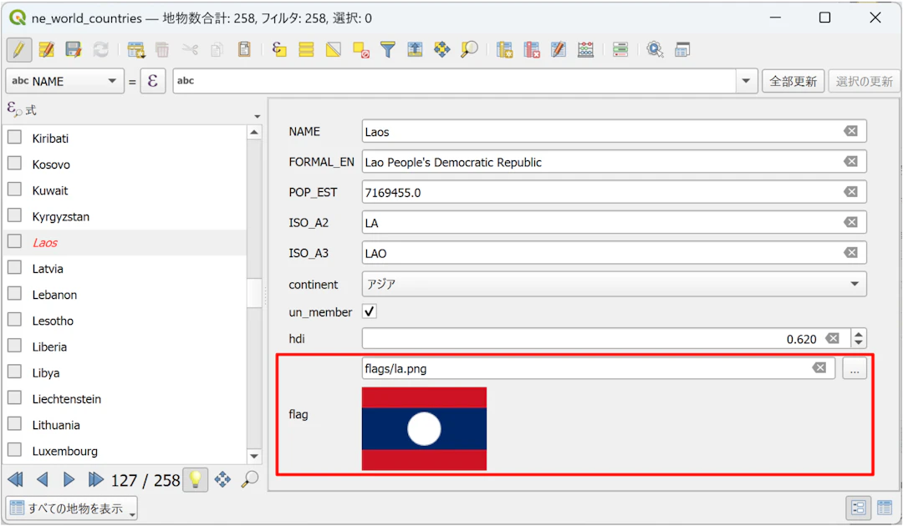Open Select features using an expression
Viewport: 903px width, 526px height.
279,50
